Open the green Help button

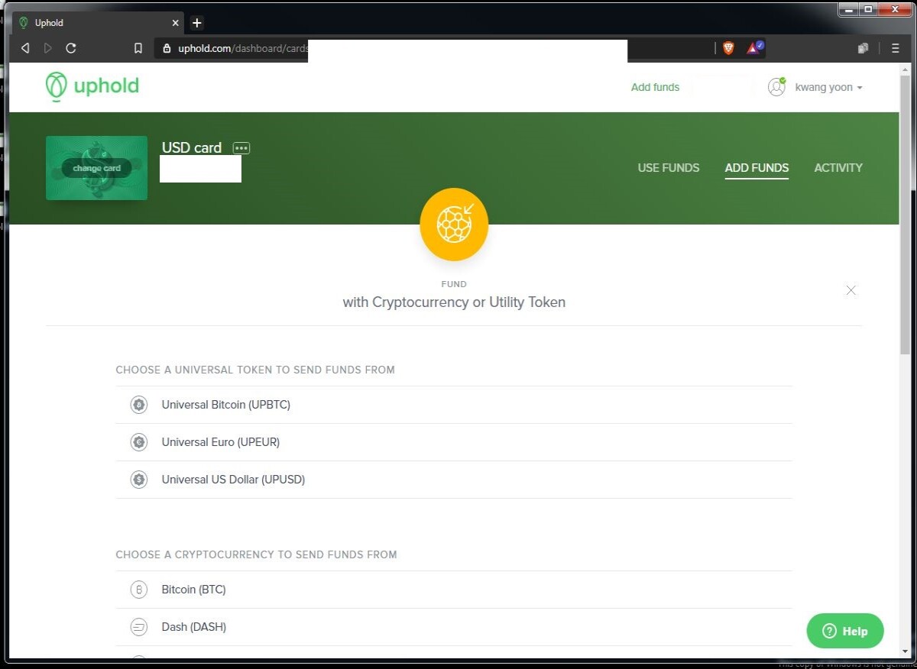[x=845, y=631]
